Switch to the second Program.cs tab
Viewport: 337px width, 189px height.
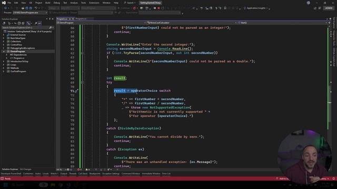[x=81, y=19]
